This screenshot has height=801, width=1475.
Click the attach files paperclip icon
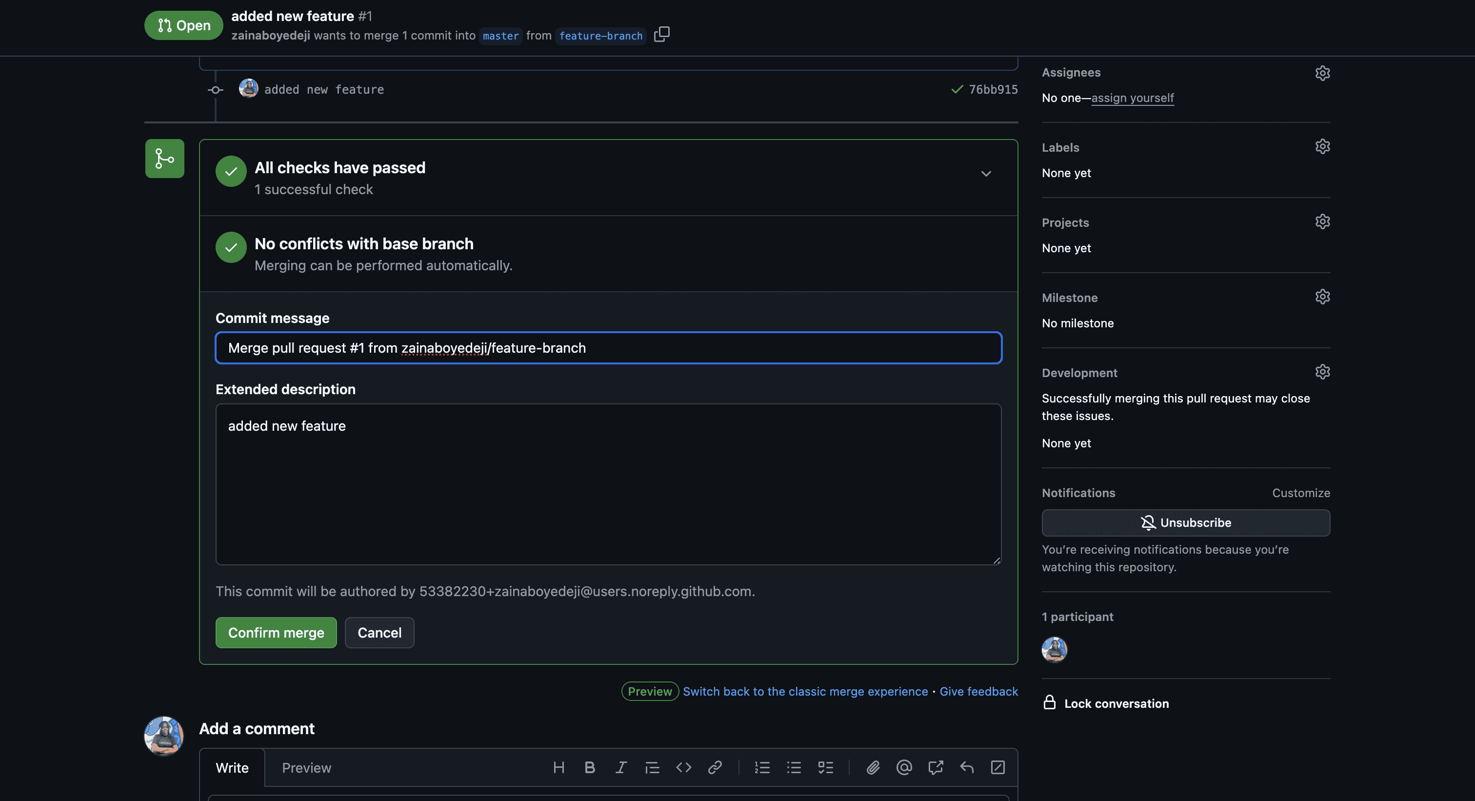tap(873, 767)
